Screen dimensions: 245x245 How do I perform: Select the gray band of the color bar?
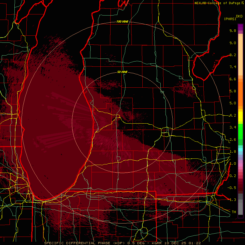[x=240, y=204]
